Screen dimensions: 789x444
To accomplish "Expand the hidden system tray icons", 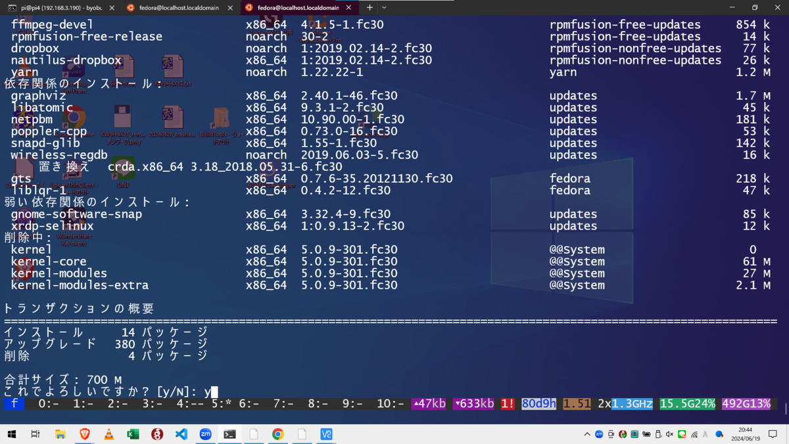I will pos(586,434).
